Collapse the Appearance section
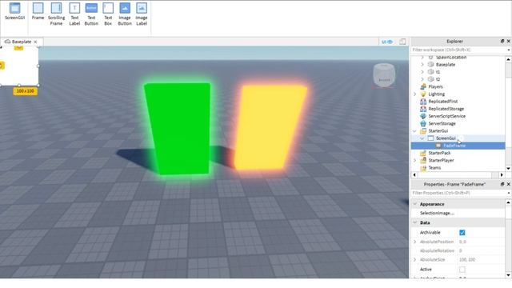512x288 pixels. click(x=415, y=204)
